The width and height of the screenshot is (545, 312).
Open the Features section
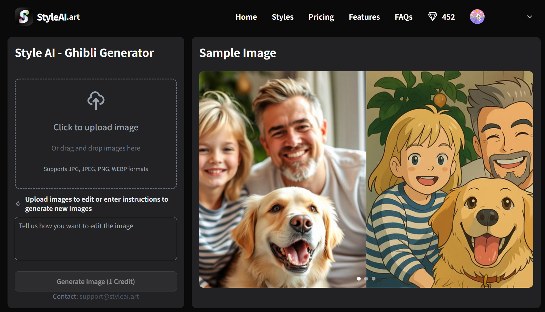pos(364,17)
